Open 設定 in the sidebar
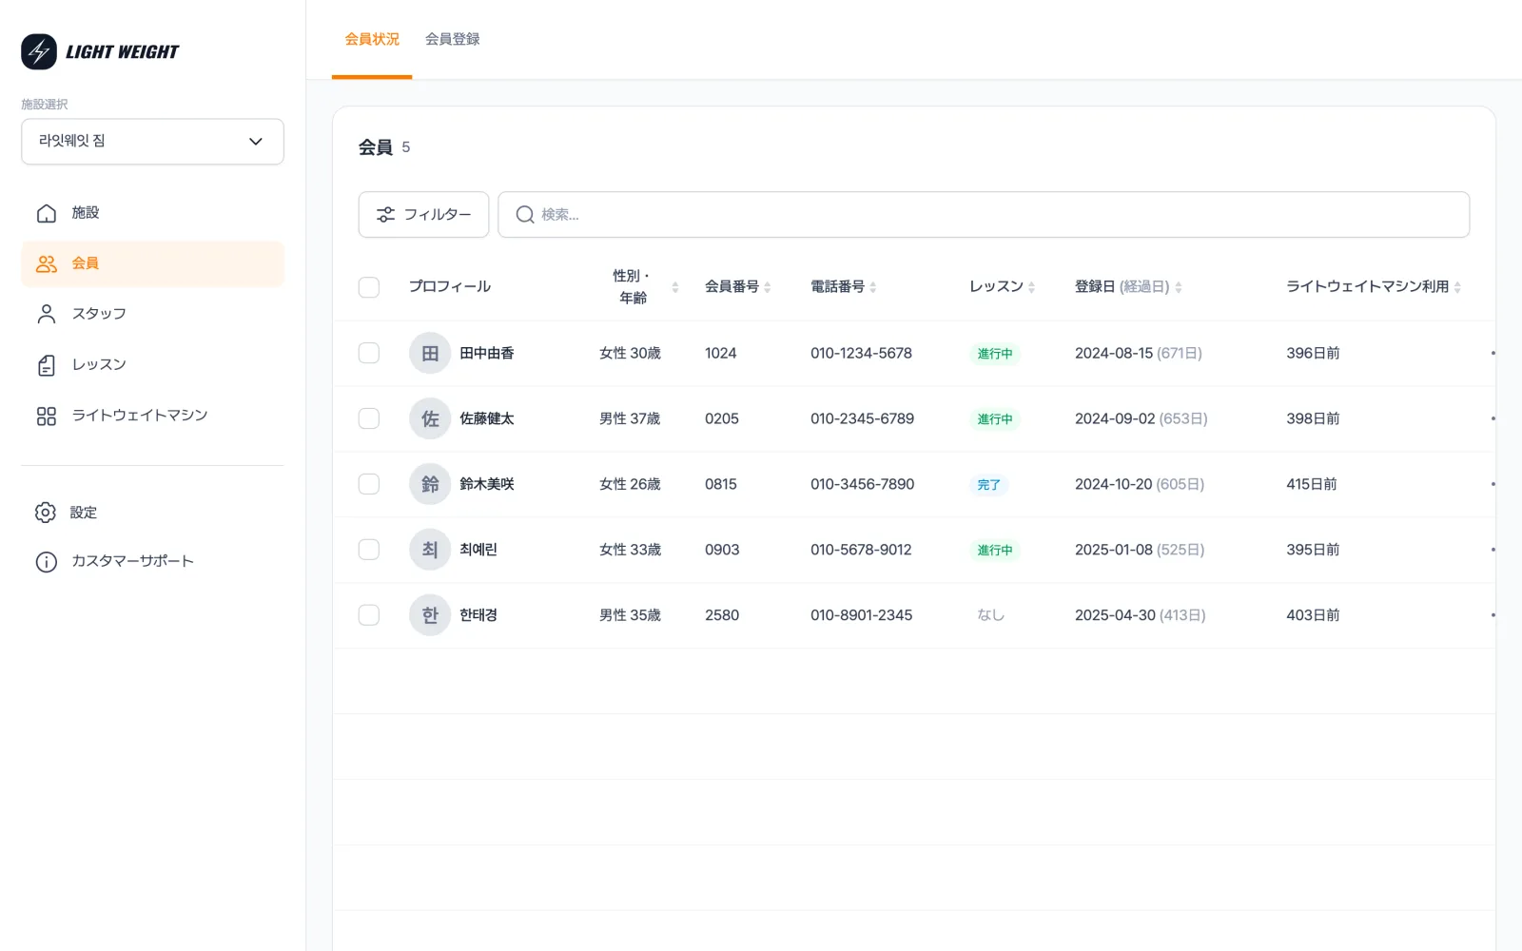This screenshot has width=1522, height=951. [x=152, y=513]
